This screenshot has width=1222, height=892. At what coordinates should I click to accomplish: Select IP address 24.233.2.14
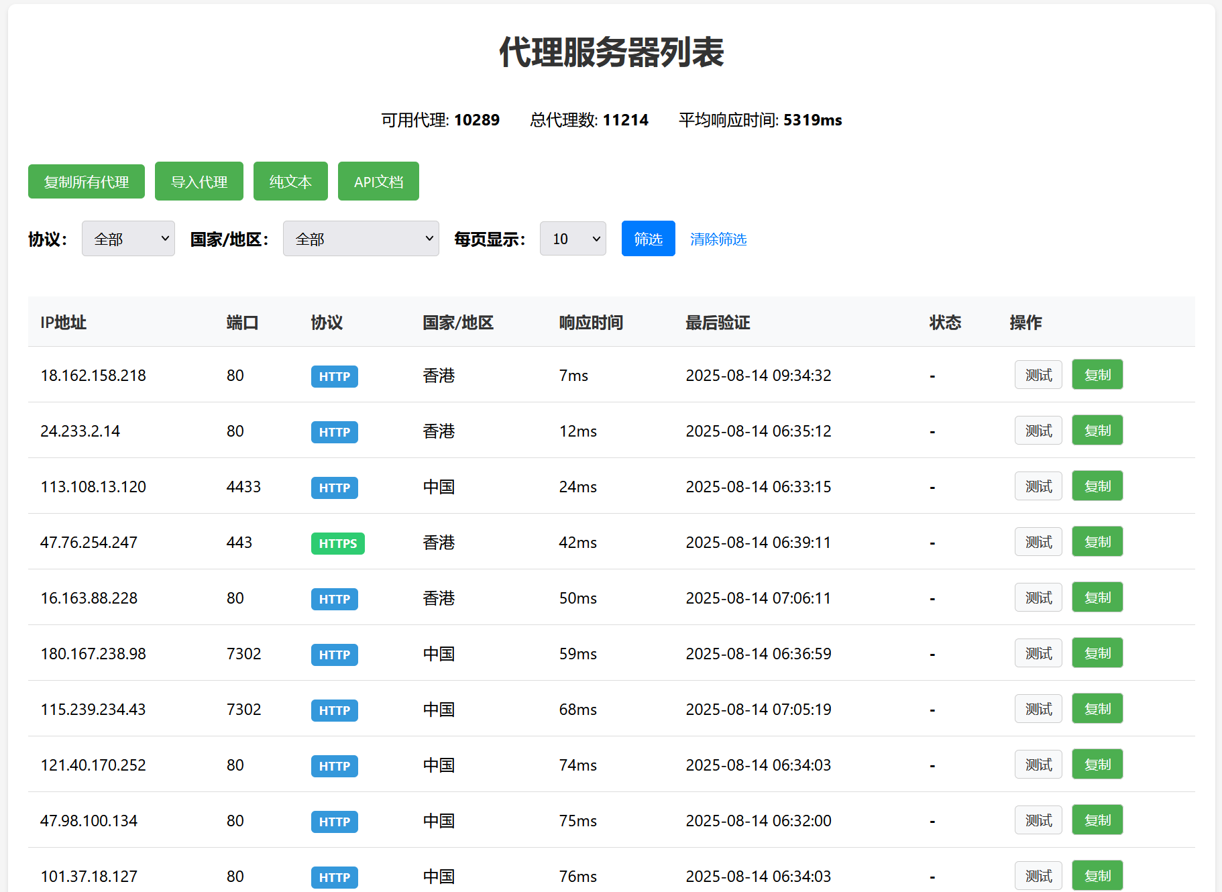point(80,431)
